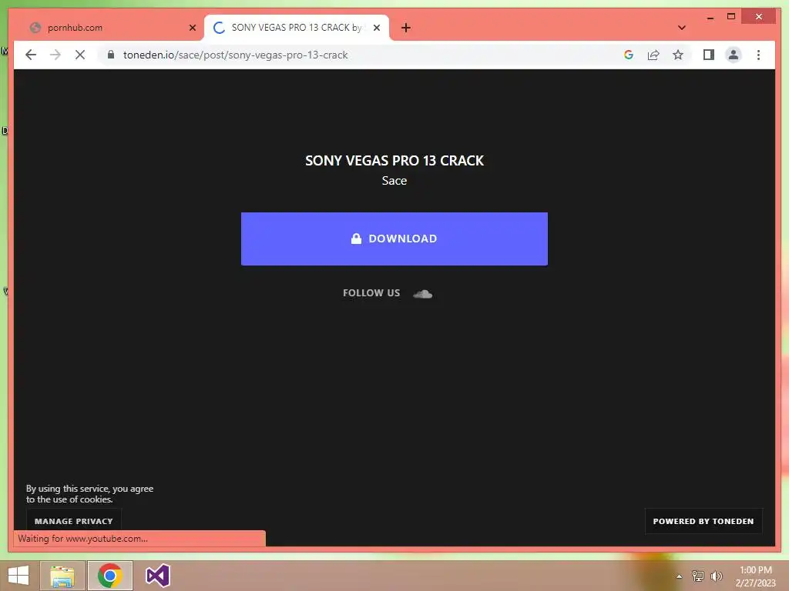Click the MANAGE PRIVACY button
This screenshot has height=591, width=789.
[73, 521]
